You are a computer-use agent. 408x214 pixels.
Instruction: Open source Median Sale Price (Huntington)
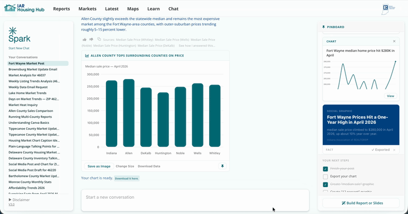pos(115,45)
